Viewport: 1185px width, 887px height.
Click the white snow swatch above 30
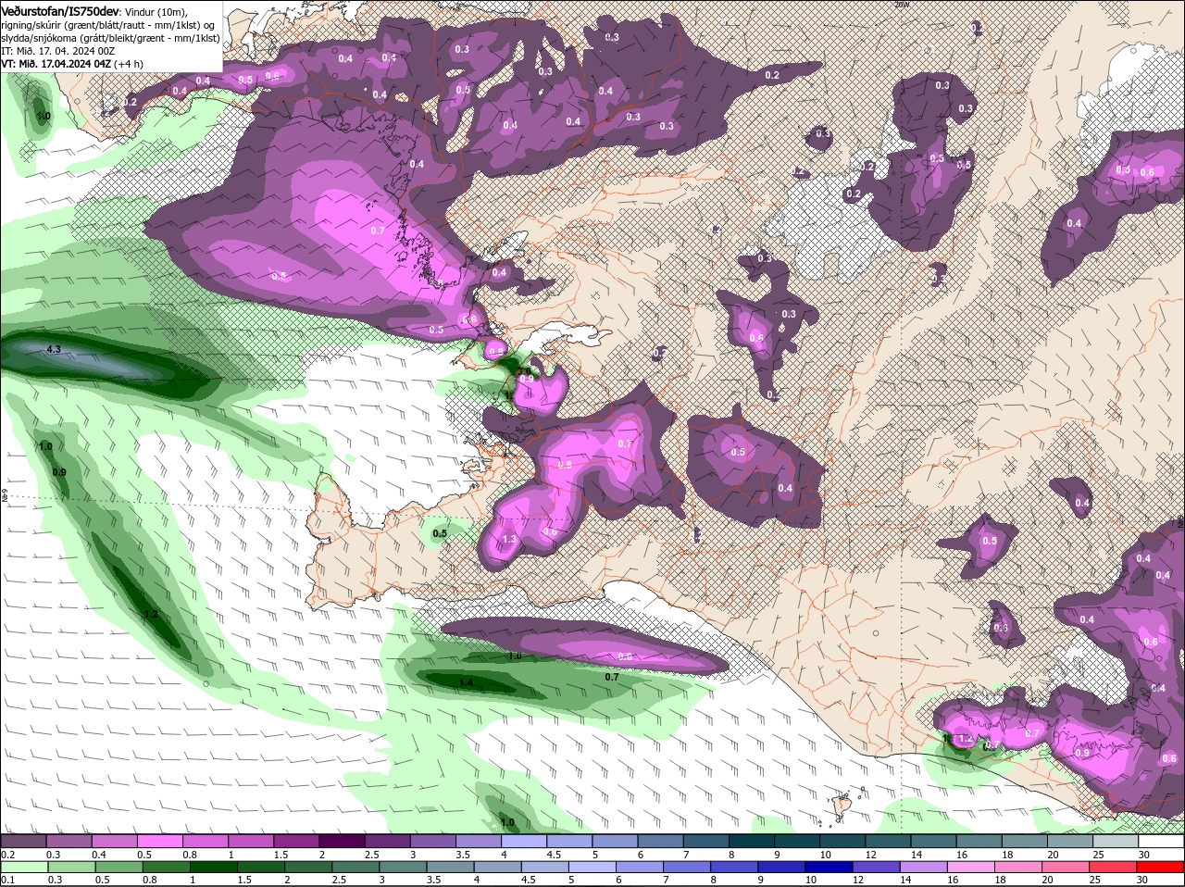(1164, 842)
